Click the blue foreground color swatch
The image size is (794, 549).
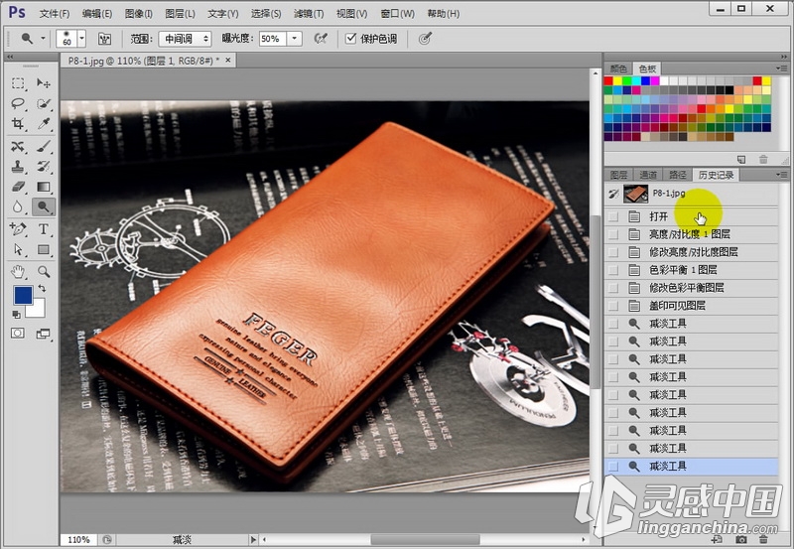[x=23, y=295]
